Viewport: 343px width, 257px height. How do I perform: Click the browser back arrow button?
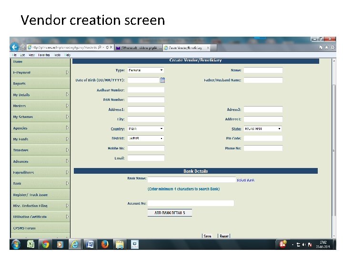14,47
